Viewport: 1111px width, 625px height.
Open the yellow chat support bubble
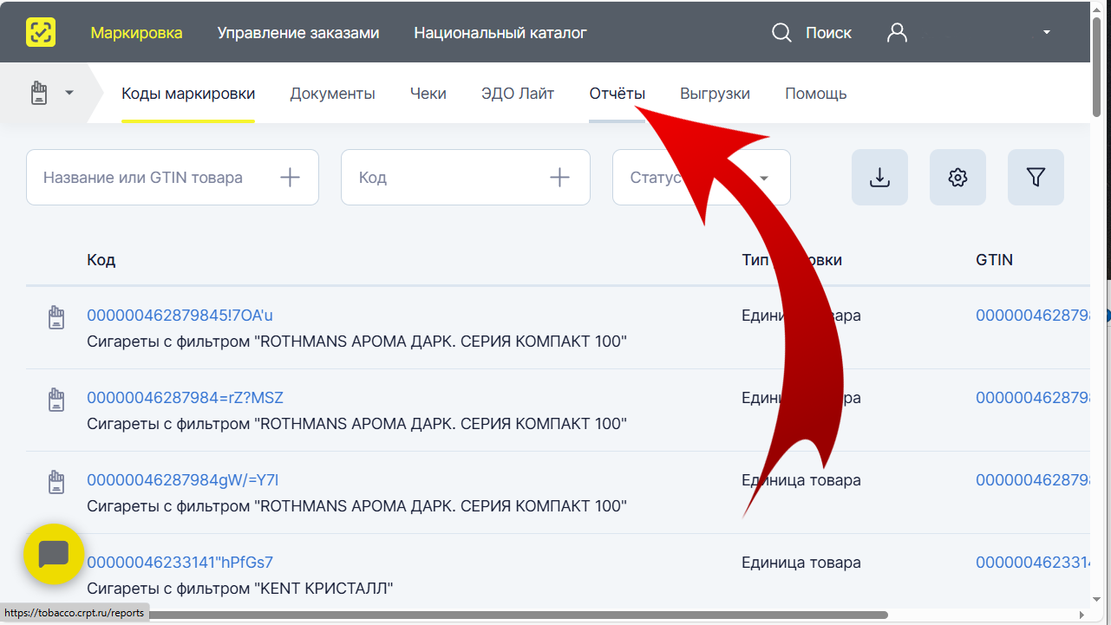pos(54,553)
